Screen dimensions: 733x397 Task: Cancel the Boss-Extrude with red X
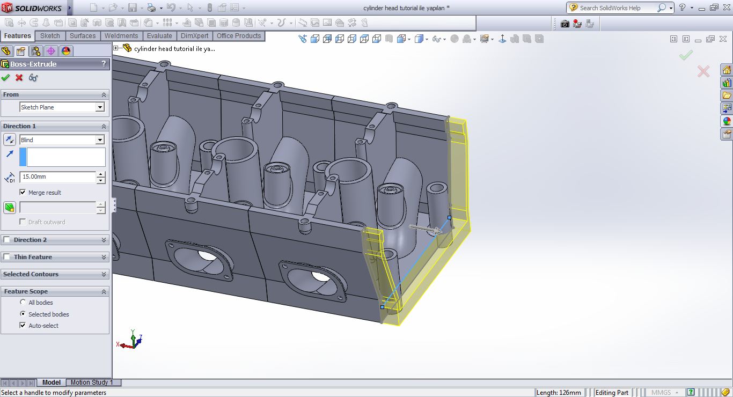(x=19, y=78)
